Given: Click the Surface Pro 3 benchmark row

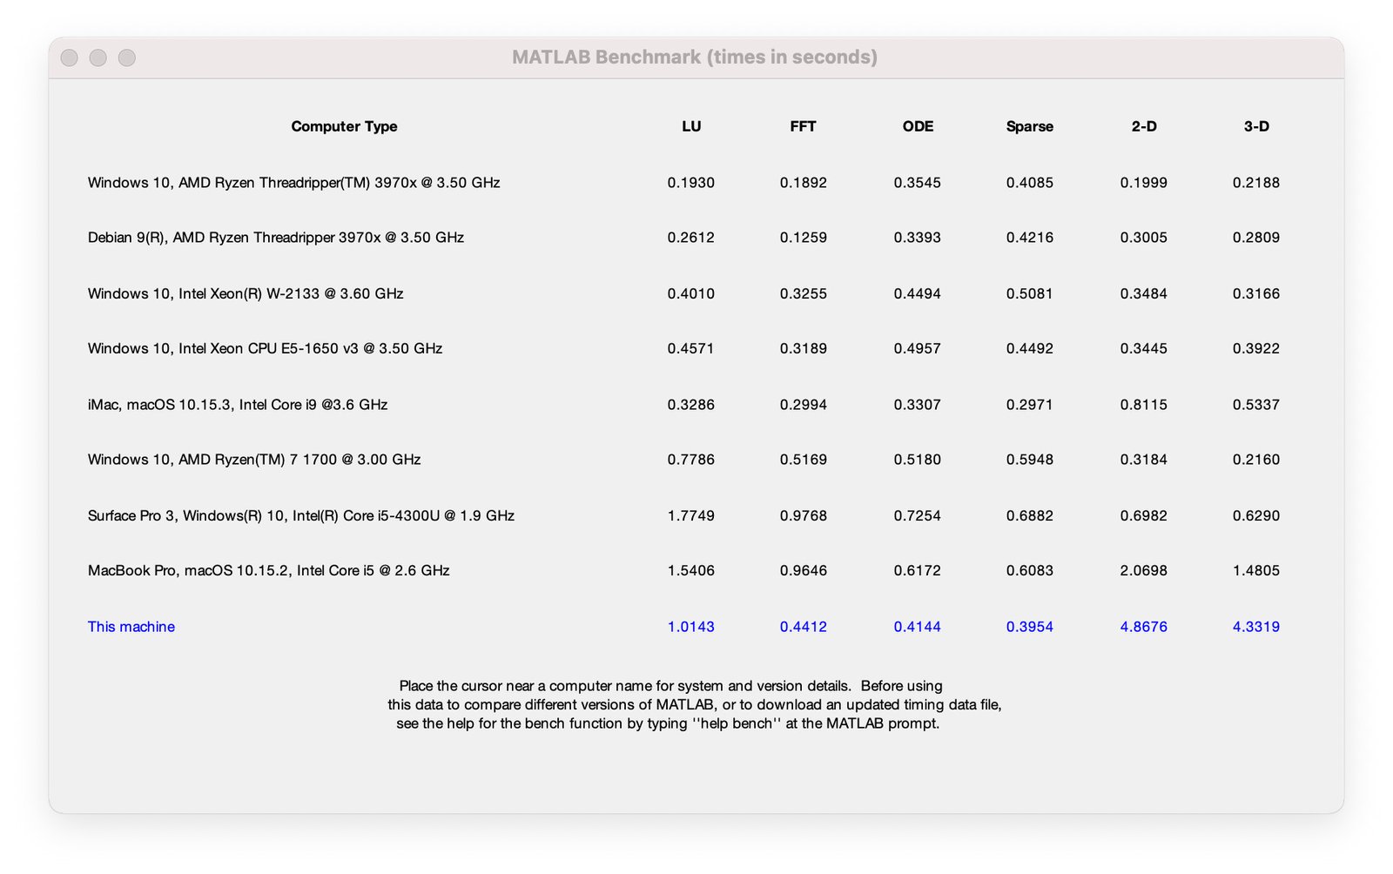Looking at the screenshot, I should [x=300, y=515].
